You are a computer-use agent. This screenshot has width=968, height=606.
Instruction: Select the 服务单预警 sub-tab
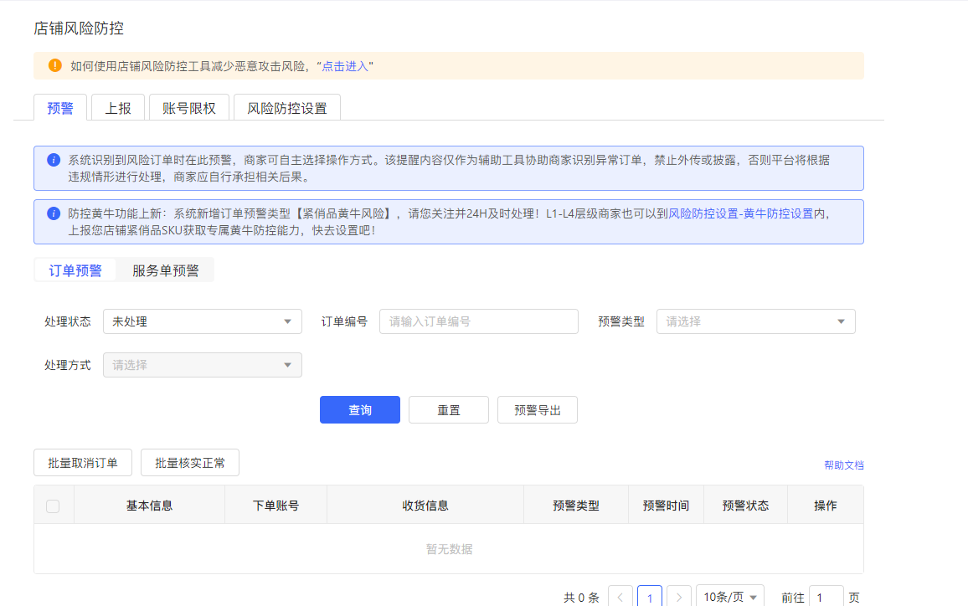(x=166, y=270)
